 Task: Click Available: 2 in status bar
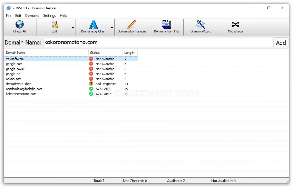[176, 181]
